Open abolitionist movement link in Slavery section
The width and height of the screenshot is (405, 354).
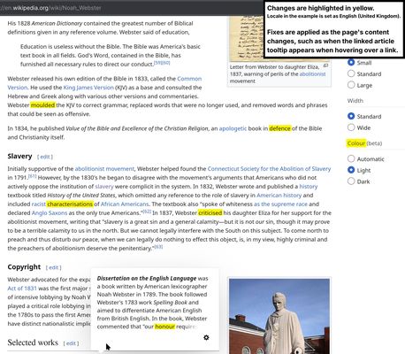(x=104, y=169)
